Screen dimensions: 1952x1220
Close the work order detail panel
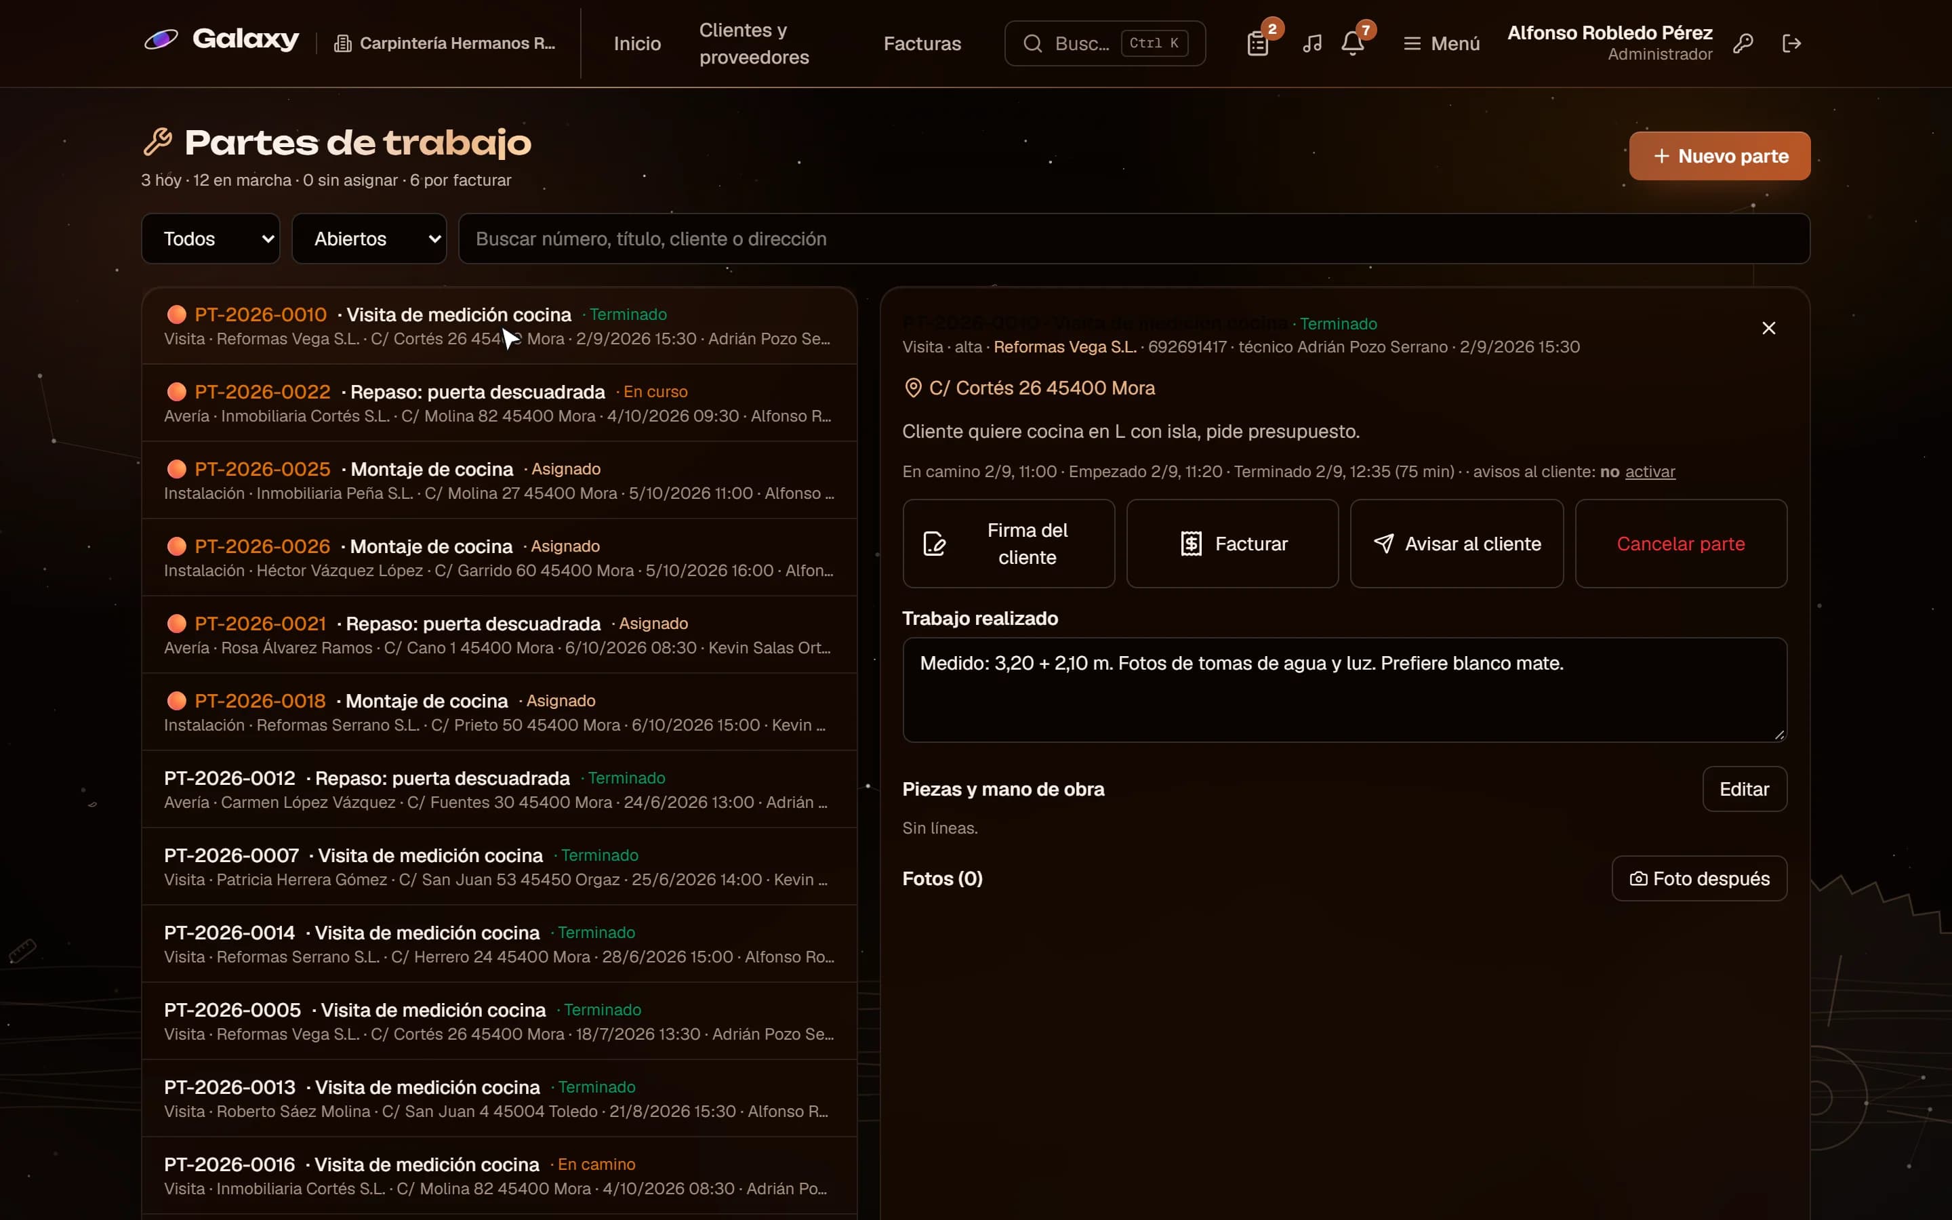point(1768,327)
